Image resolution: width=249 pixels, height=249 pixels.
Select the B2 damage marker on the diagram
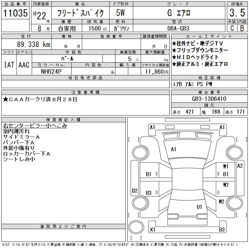click(x=134, y=190)
